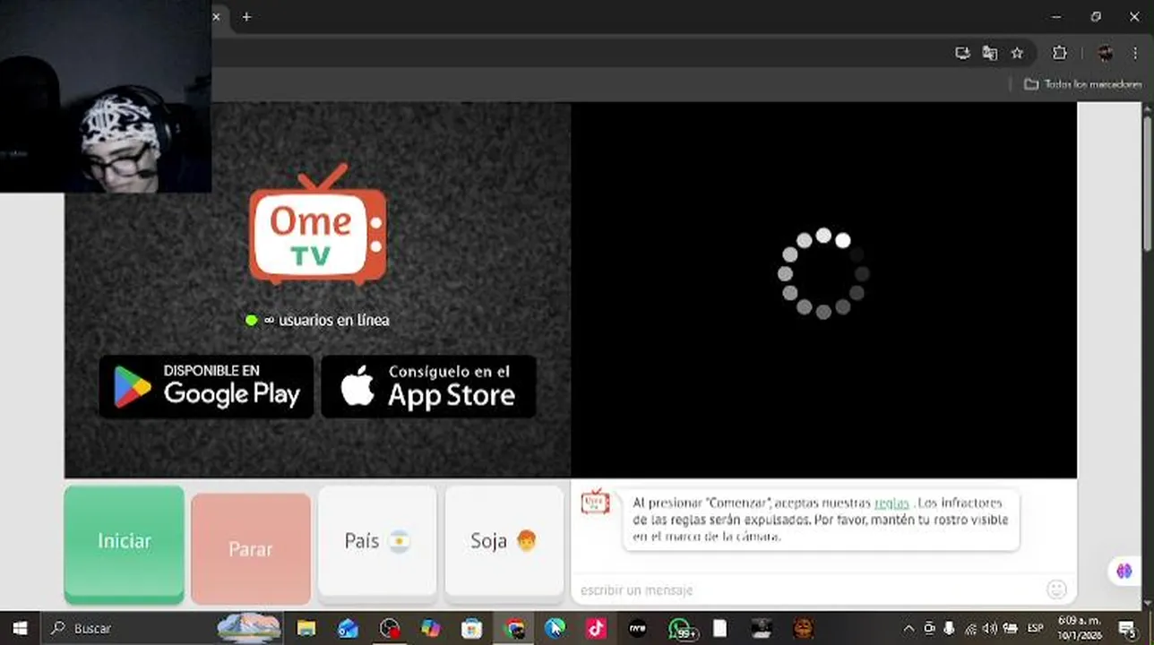Open the emoji picker in chat box
This screenshot has width=1154, height=645.
point(1057,589)
